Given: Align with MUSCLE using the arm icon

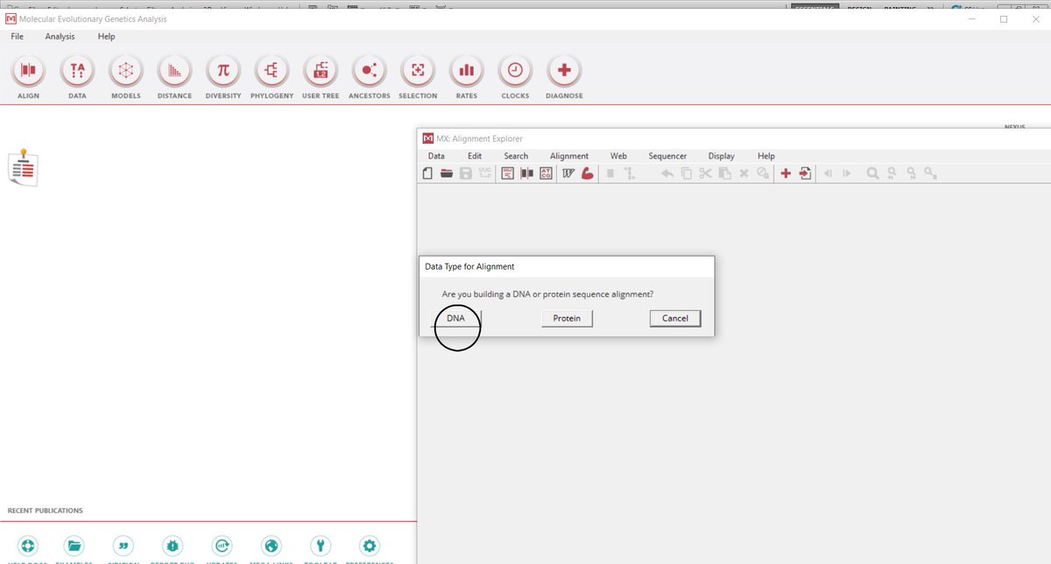Looking at the screenshot, I should [588, 173].
